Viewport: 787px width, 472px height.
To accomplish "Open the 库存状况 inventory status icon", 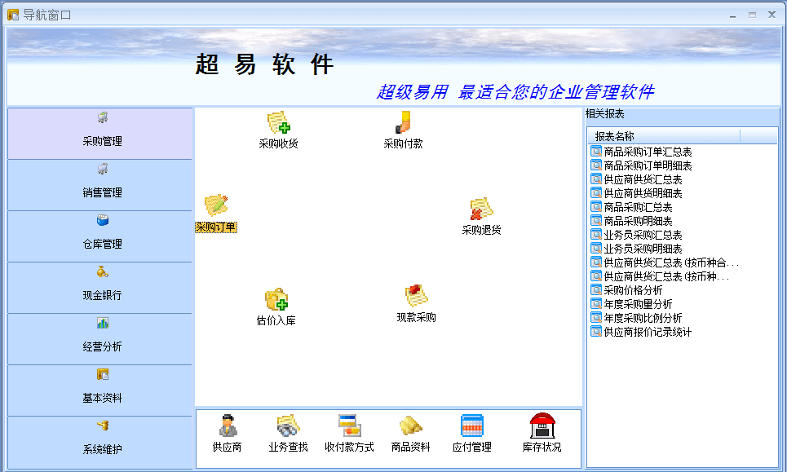I will tap(542, 427).
